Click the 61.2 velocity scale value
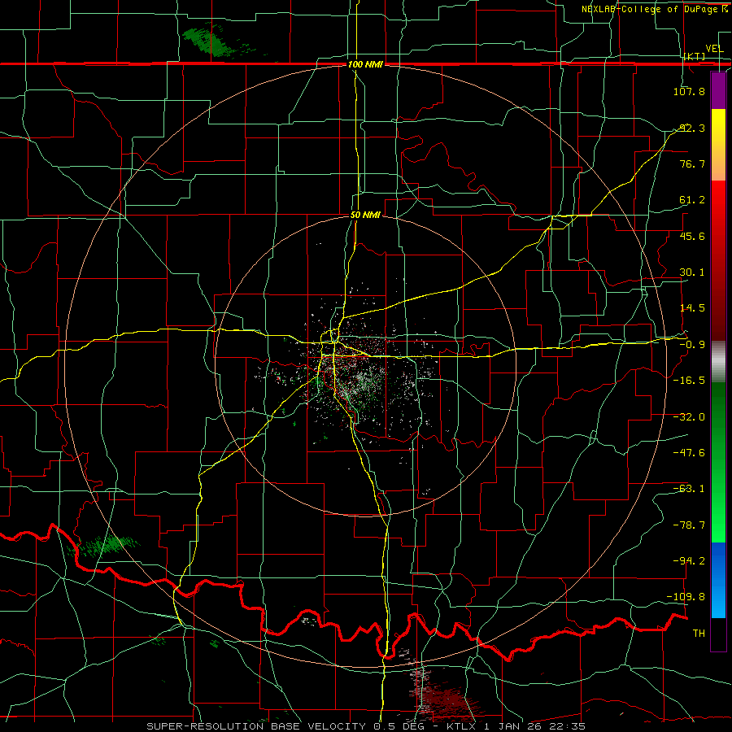 [x=692, y=200]
